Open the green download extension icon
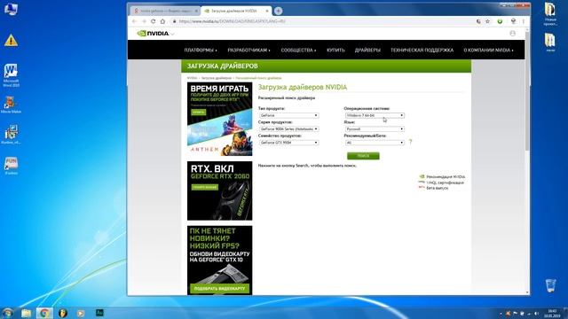 [500, 21]
